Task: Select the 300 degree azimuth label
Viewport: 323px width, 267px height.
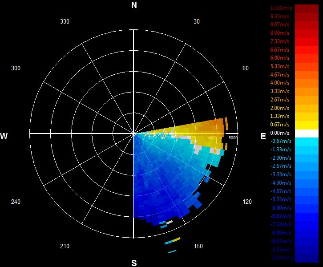Action: pyautogui.click(x=16, y=68)
